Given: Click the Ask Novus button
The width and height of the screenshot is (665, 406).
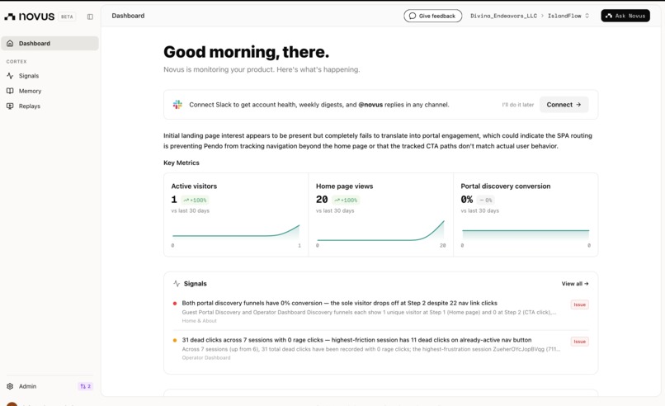Looking at the screenshot, I should coord(625,16).
